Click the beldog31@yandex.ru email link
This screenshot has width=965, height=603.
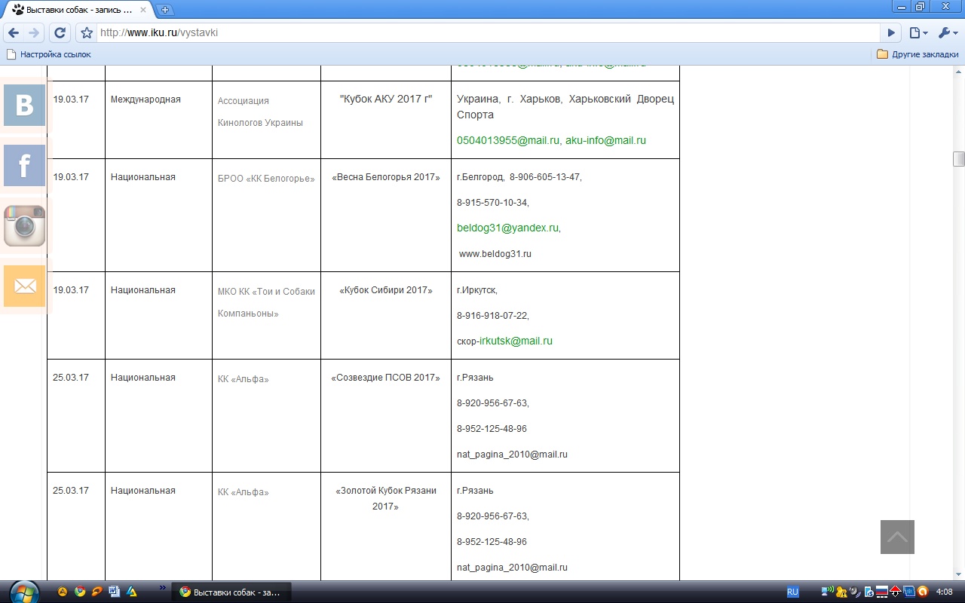pos(508,228)
